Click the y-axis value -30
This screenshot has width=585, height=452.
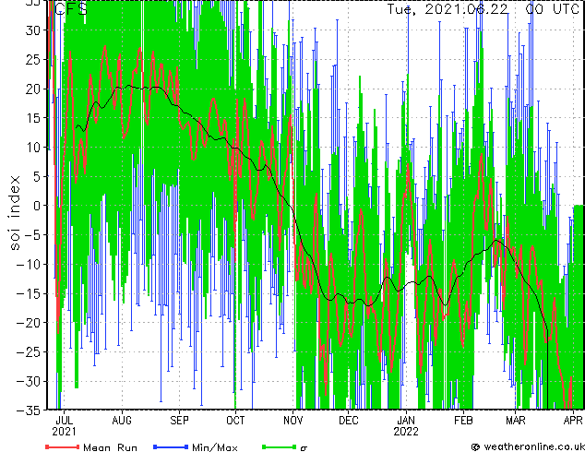30,381
